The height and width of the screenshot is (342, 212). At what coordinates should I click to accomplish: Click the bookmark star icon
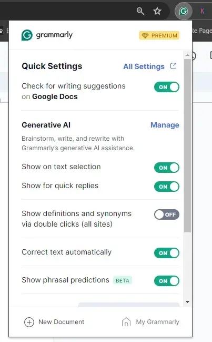[157, 11]
